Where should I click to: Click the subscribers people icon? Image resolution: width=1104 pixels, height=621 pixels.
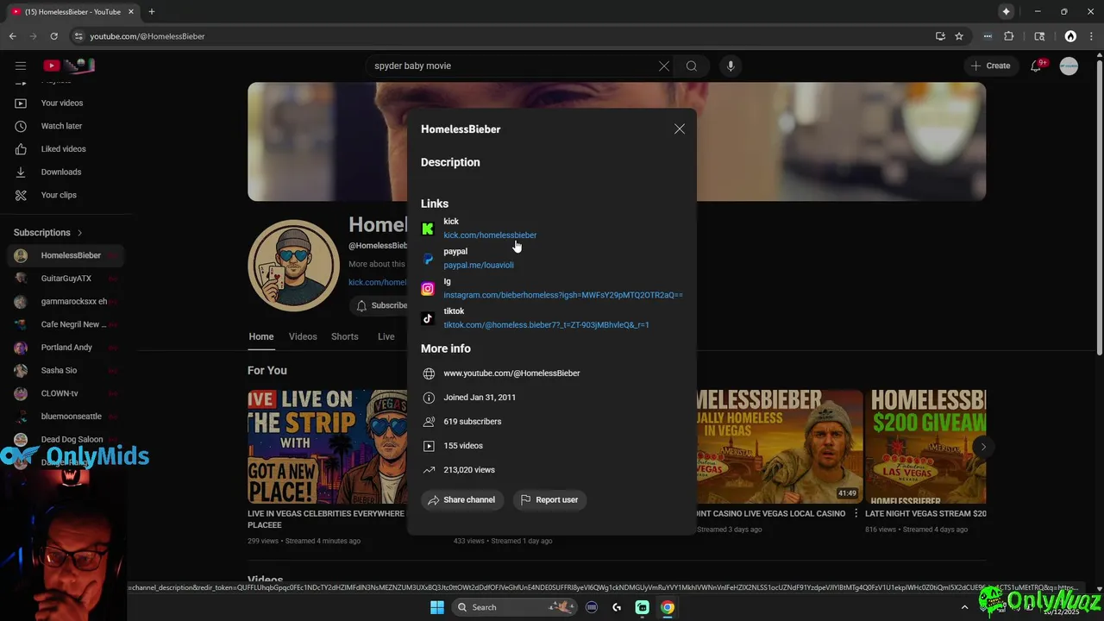pos(429,422)
